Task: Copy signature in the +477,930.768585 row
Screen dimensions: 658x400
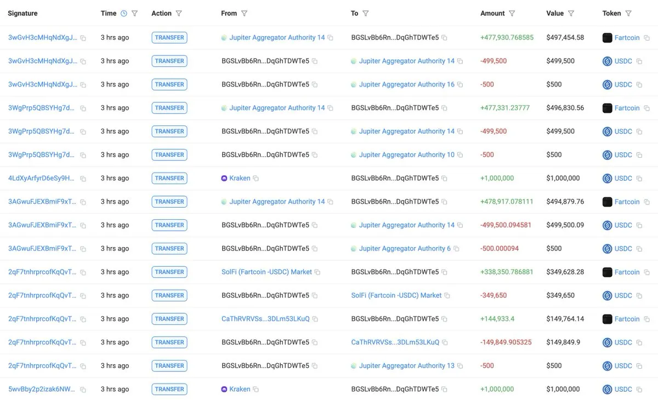Action: (83, 38)
